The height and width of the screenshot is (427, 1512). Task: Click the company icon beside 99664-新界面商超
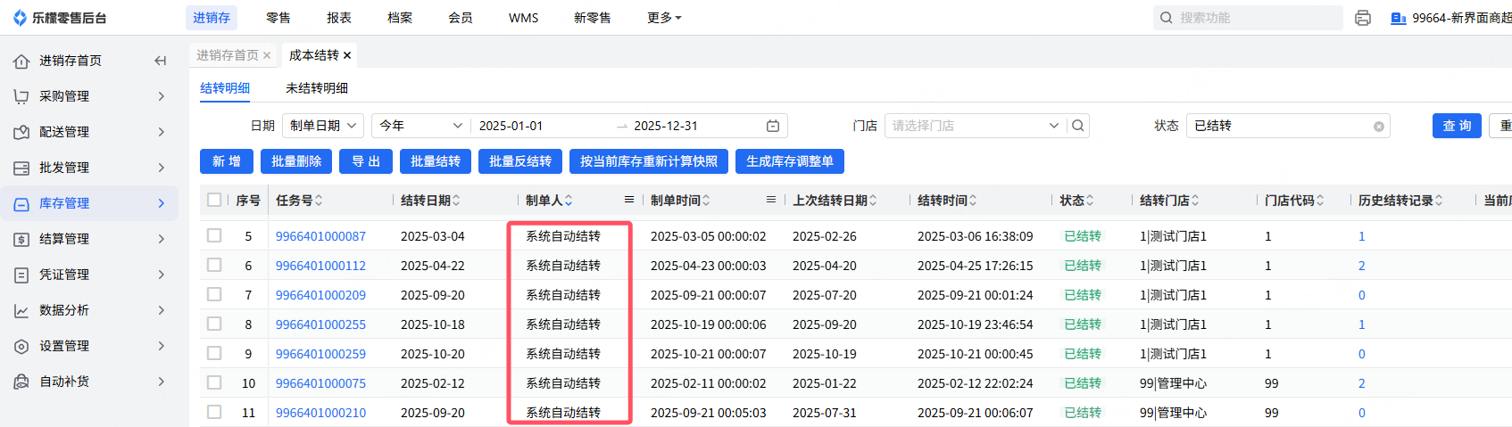(1399, 18)
